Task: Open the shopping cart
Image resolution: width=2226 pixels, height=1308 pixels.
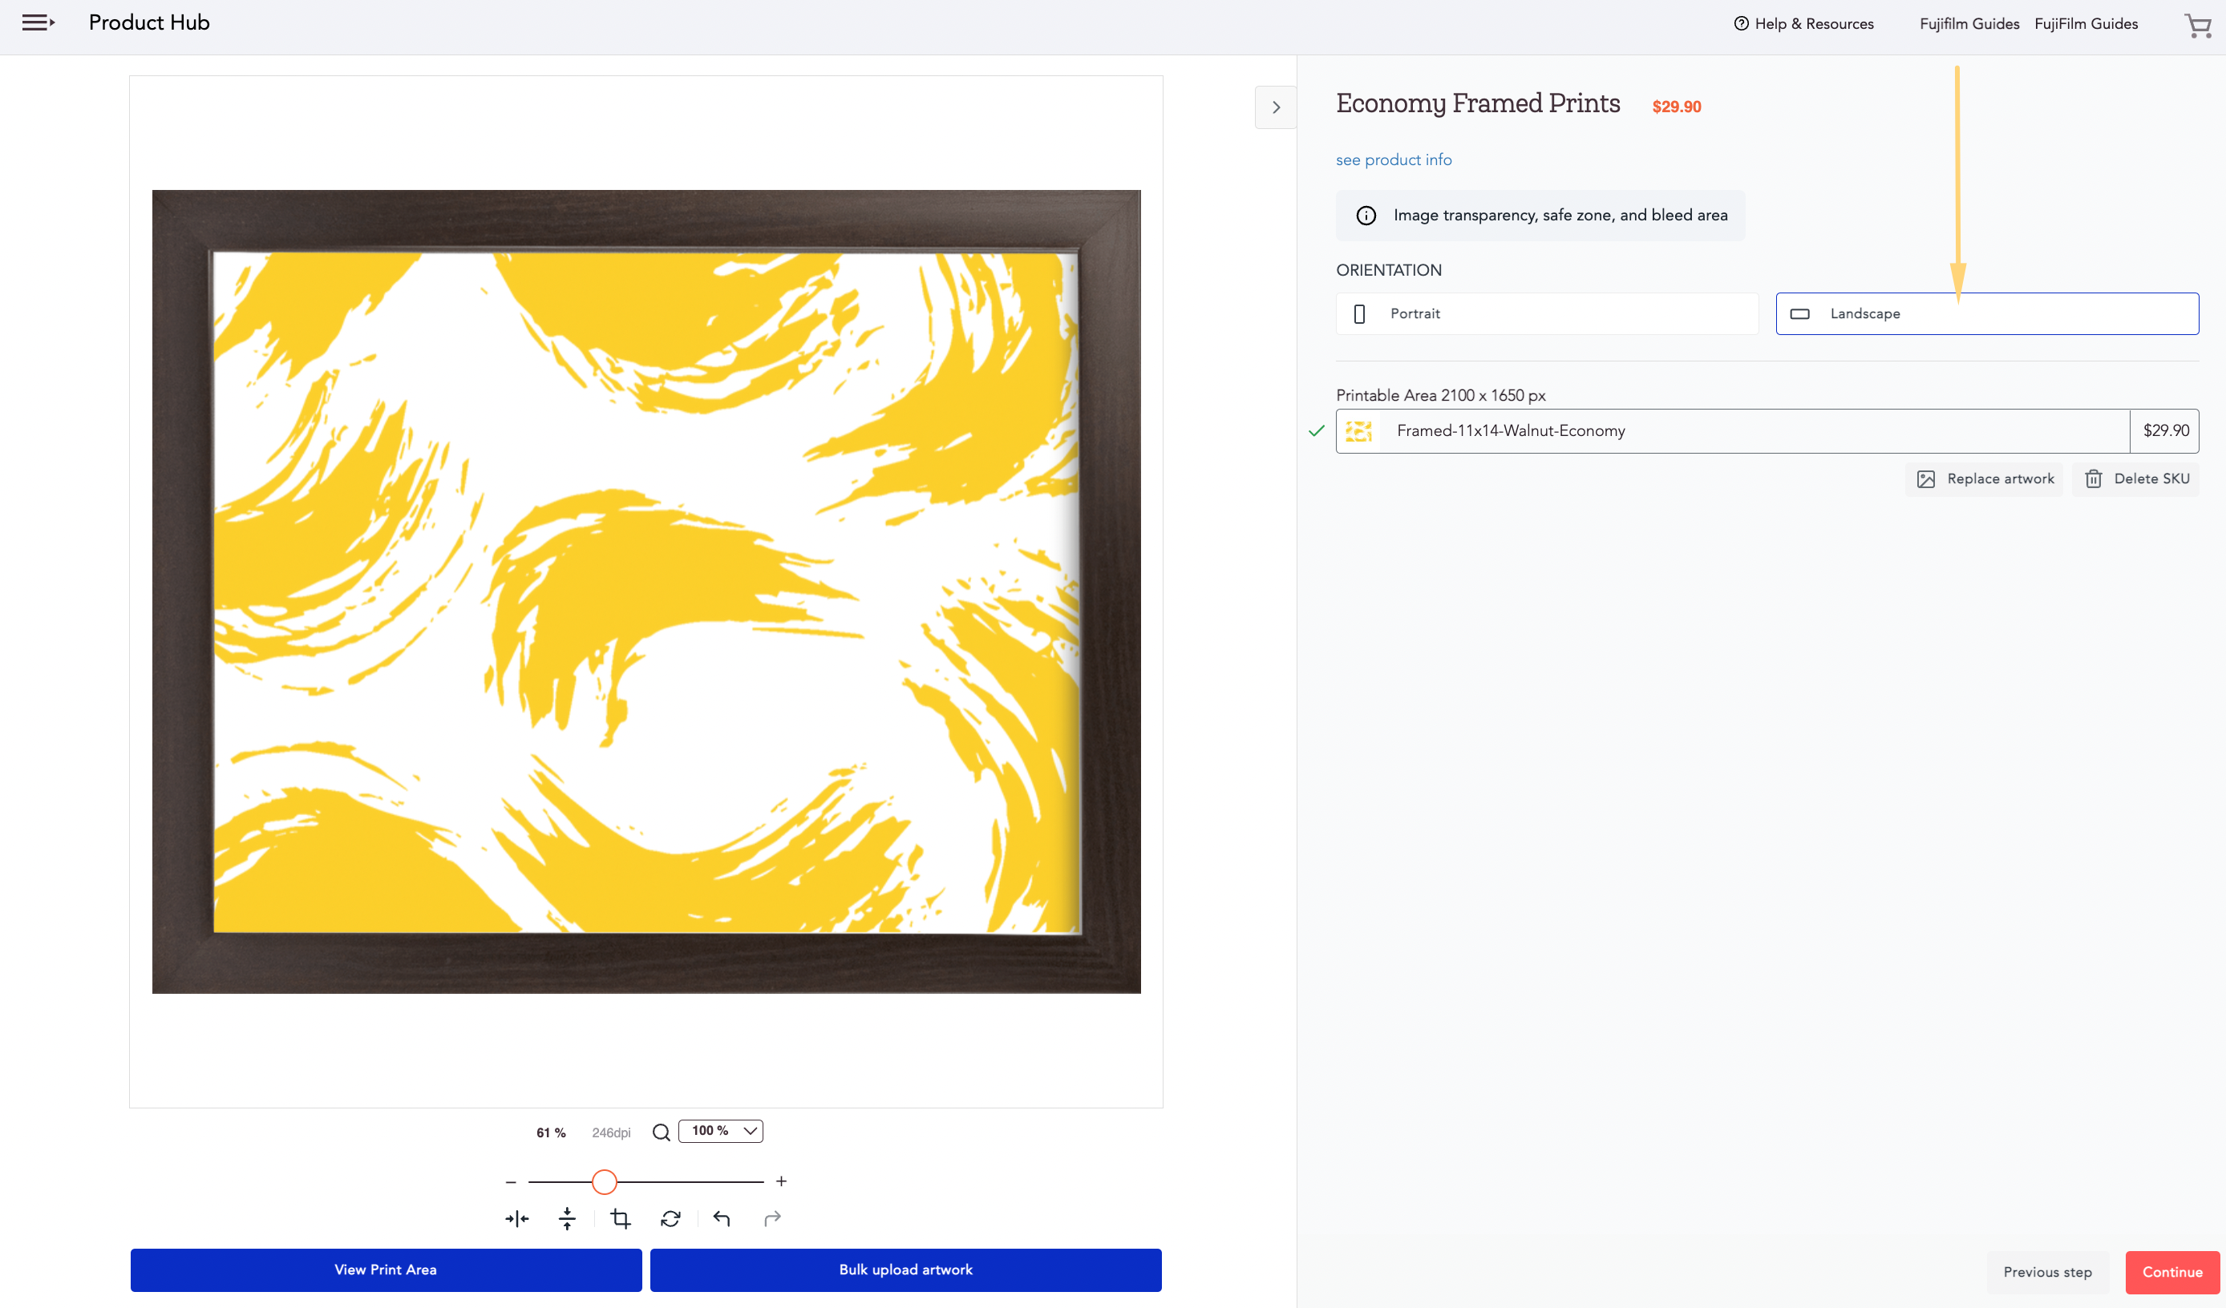Action: [2197, 25]
